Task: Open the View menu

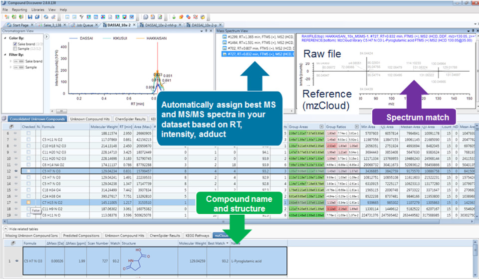Action: [x=52, y=10]
